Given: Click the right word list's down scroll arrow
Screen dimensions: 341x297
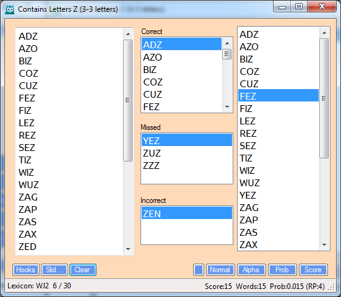Looking at the screenshot, I should pyautogui.click(x=324, y=245).
